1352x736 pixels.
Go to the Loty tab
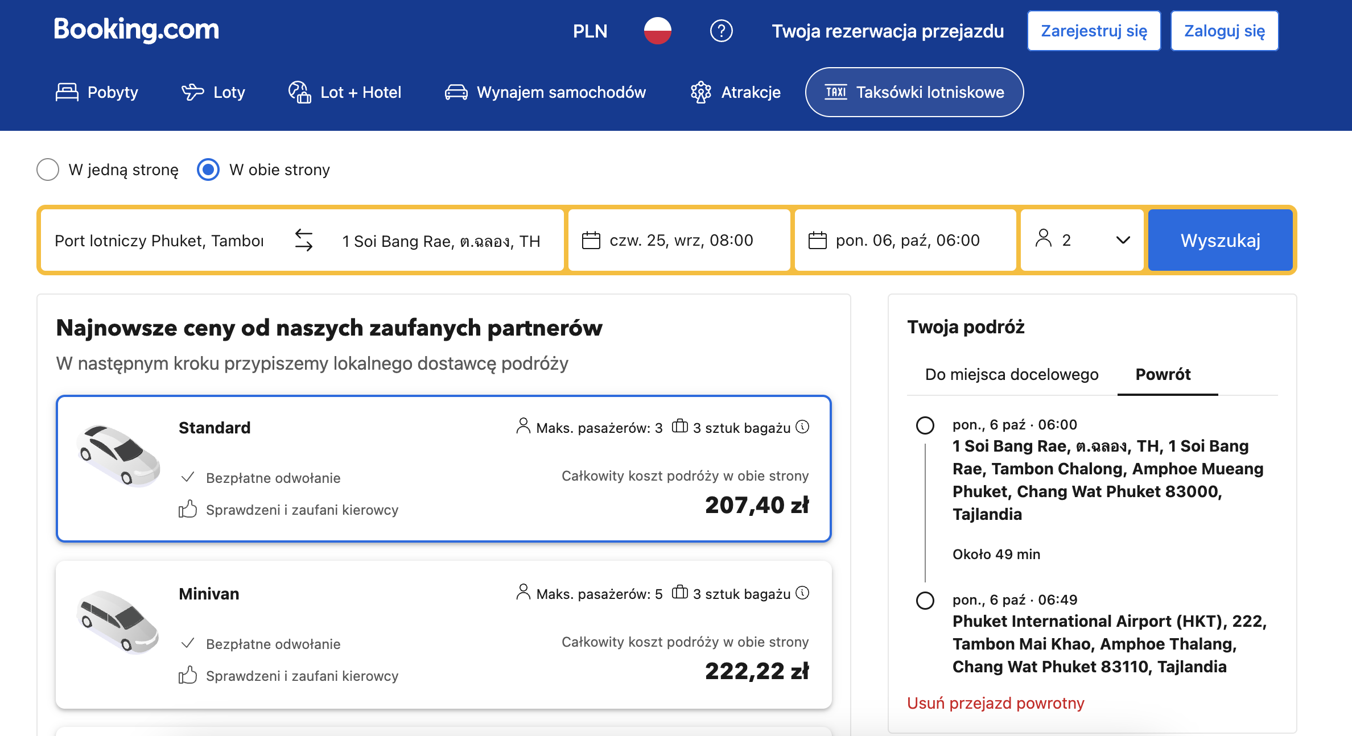(x=213, y=92)
